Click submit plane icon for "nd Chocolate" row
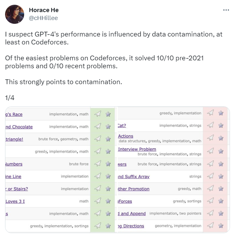This screenshot has height=235, width=236. 98,127
